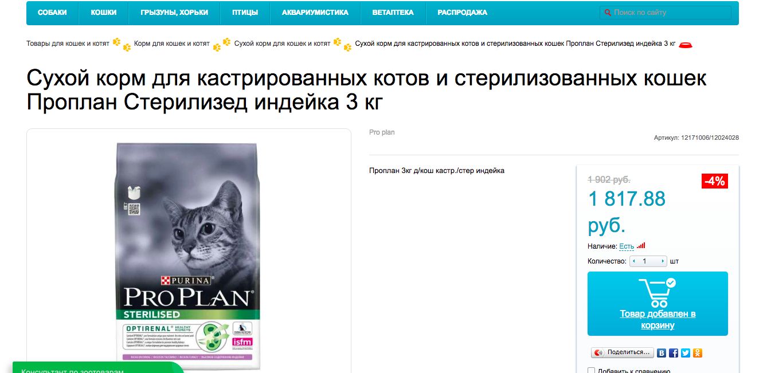
Task: Open the Pro Plan product image
Action: pyautogui.click(x=188, y=255)
